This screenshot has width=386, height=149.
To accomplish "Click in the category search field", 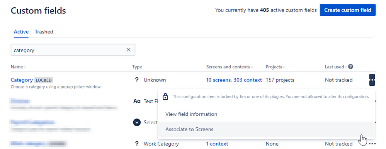I will click(73, 50).
